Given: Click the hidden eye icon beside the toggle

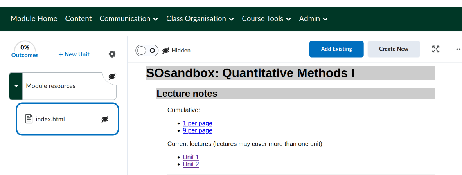Looking at the screenshot, I should pos(166,50).
